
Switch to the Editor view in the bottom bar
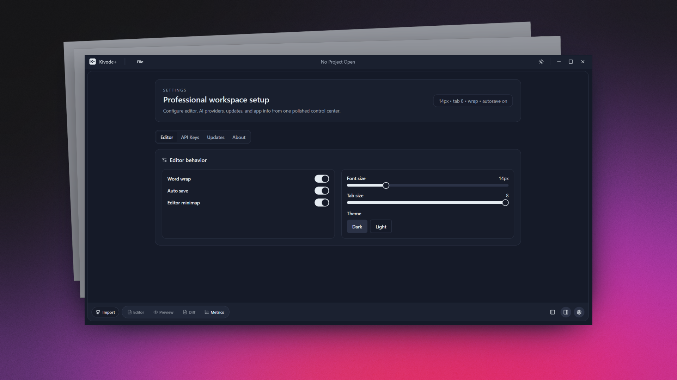tap(136, 312)
